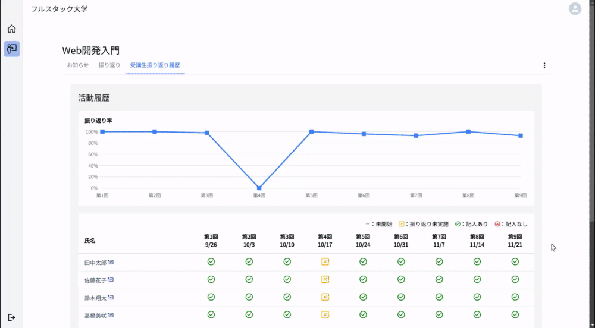Click 佐藤花子's 第9回 check status icon
Screen dimensions: 595x328
[515, 279]
